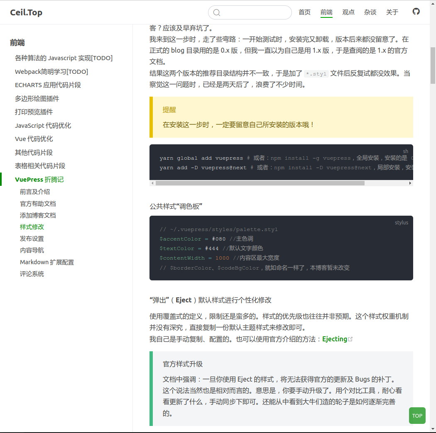Switch to the 观点 section
Viewport: 436px width, 433px height.
pyautogui.click(x=348, y=12)
